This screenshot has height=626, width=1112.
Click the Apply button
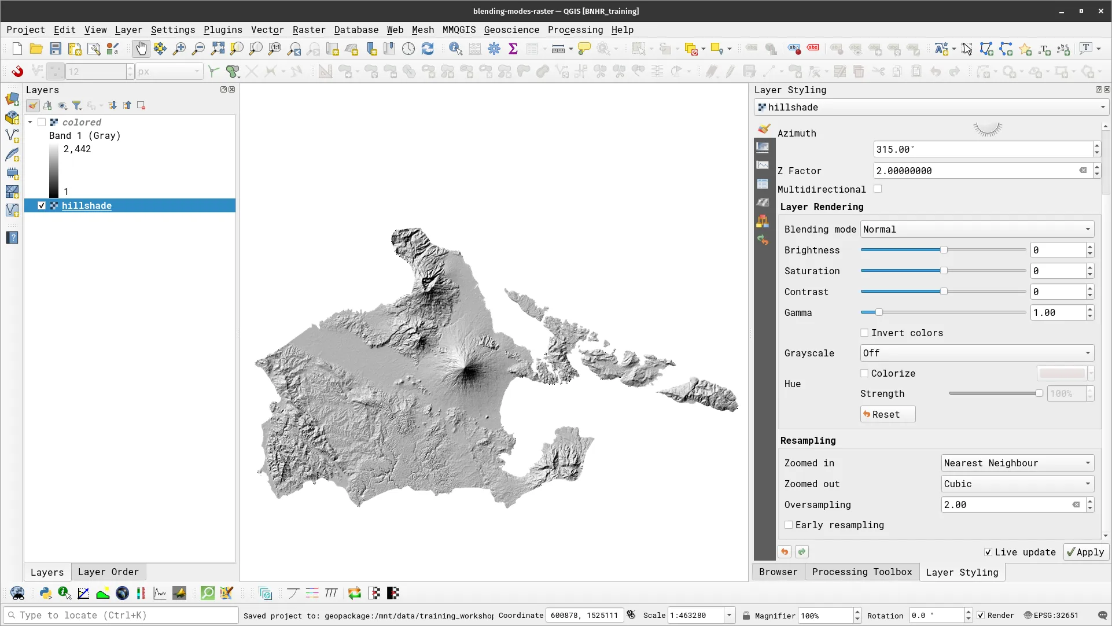coord(1085,552)
